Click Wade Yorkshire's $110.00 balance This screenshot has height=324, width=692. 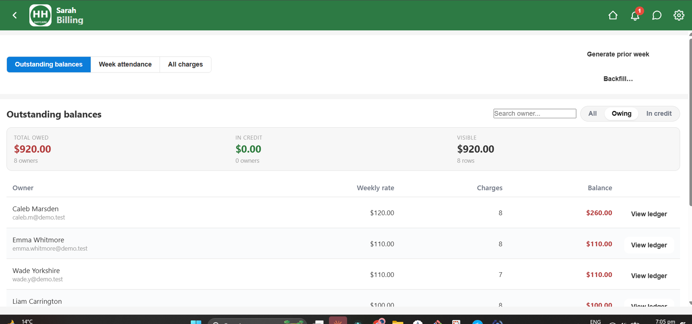[x=599, y=274]
